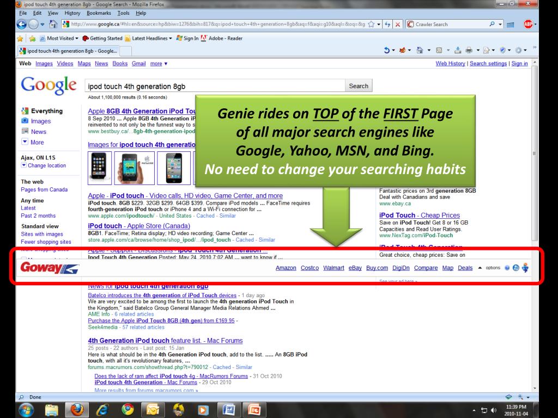The image size is (558, 418).
Task: Open the Gmail link in the top navigation
Action: [x=139, y=64]
